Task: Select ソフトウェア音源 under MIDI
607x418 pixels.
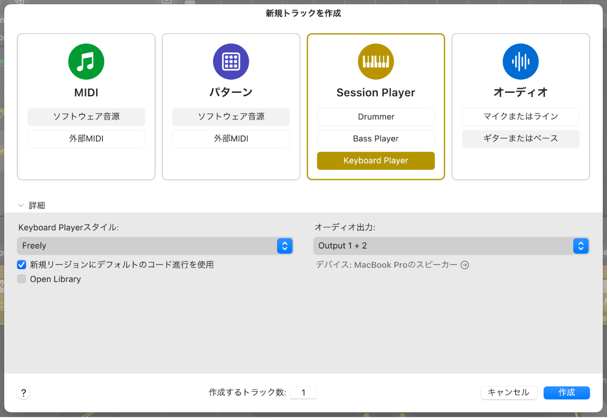Action: coord(86,117)
